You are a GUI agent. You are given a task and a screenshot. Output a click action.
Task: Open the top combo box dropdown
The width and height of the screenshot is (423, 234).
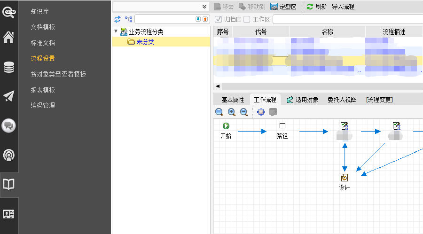204,7
